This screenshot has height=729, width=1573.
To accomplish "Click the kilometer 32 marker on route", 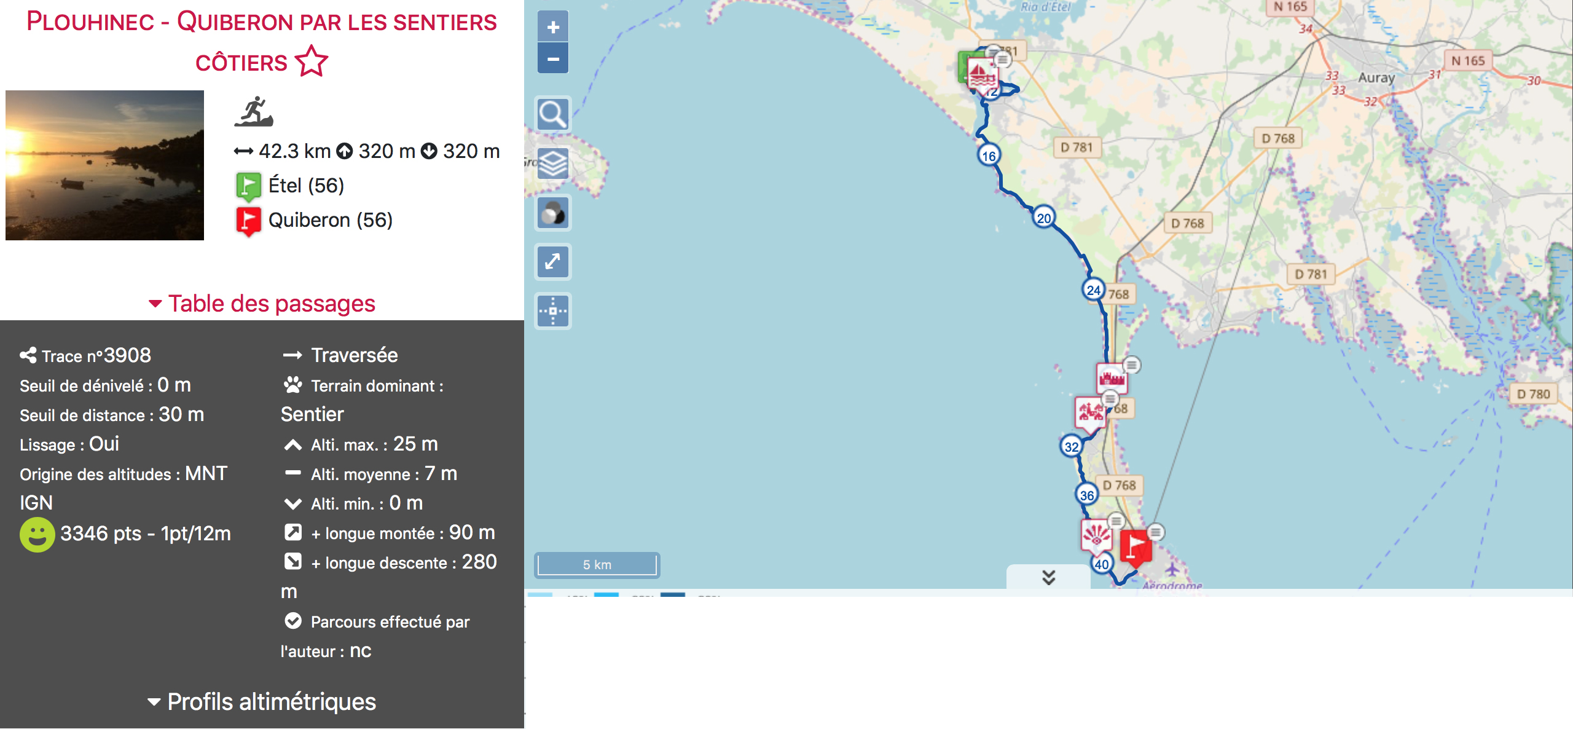I will coord(1071,447).
